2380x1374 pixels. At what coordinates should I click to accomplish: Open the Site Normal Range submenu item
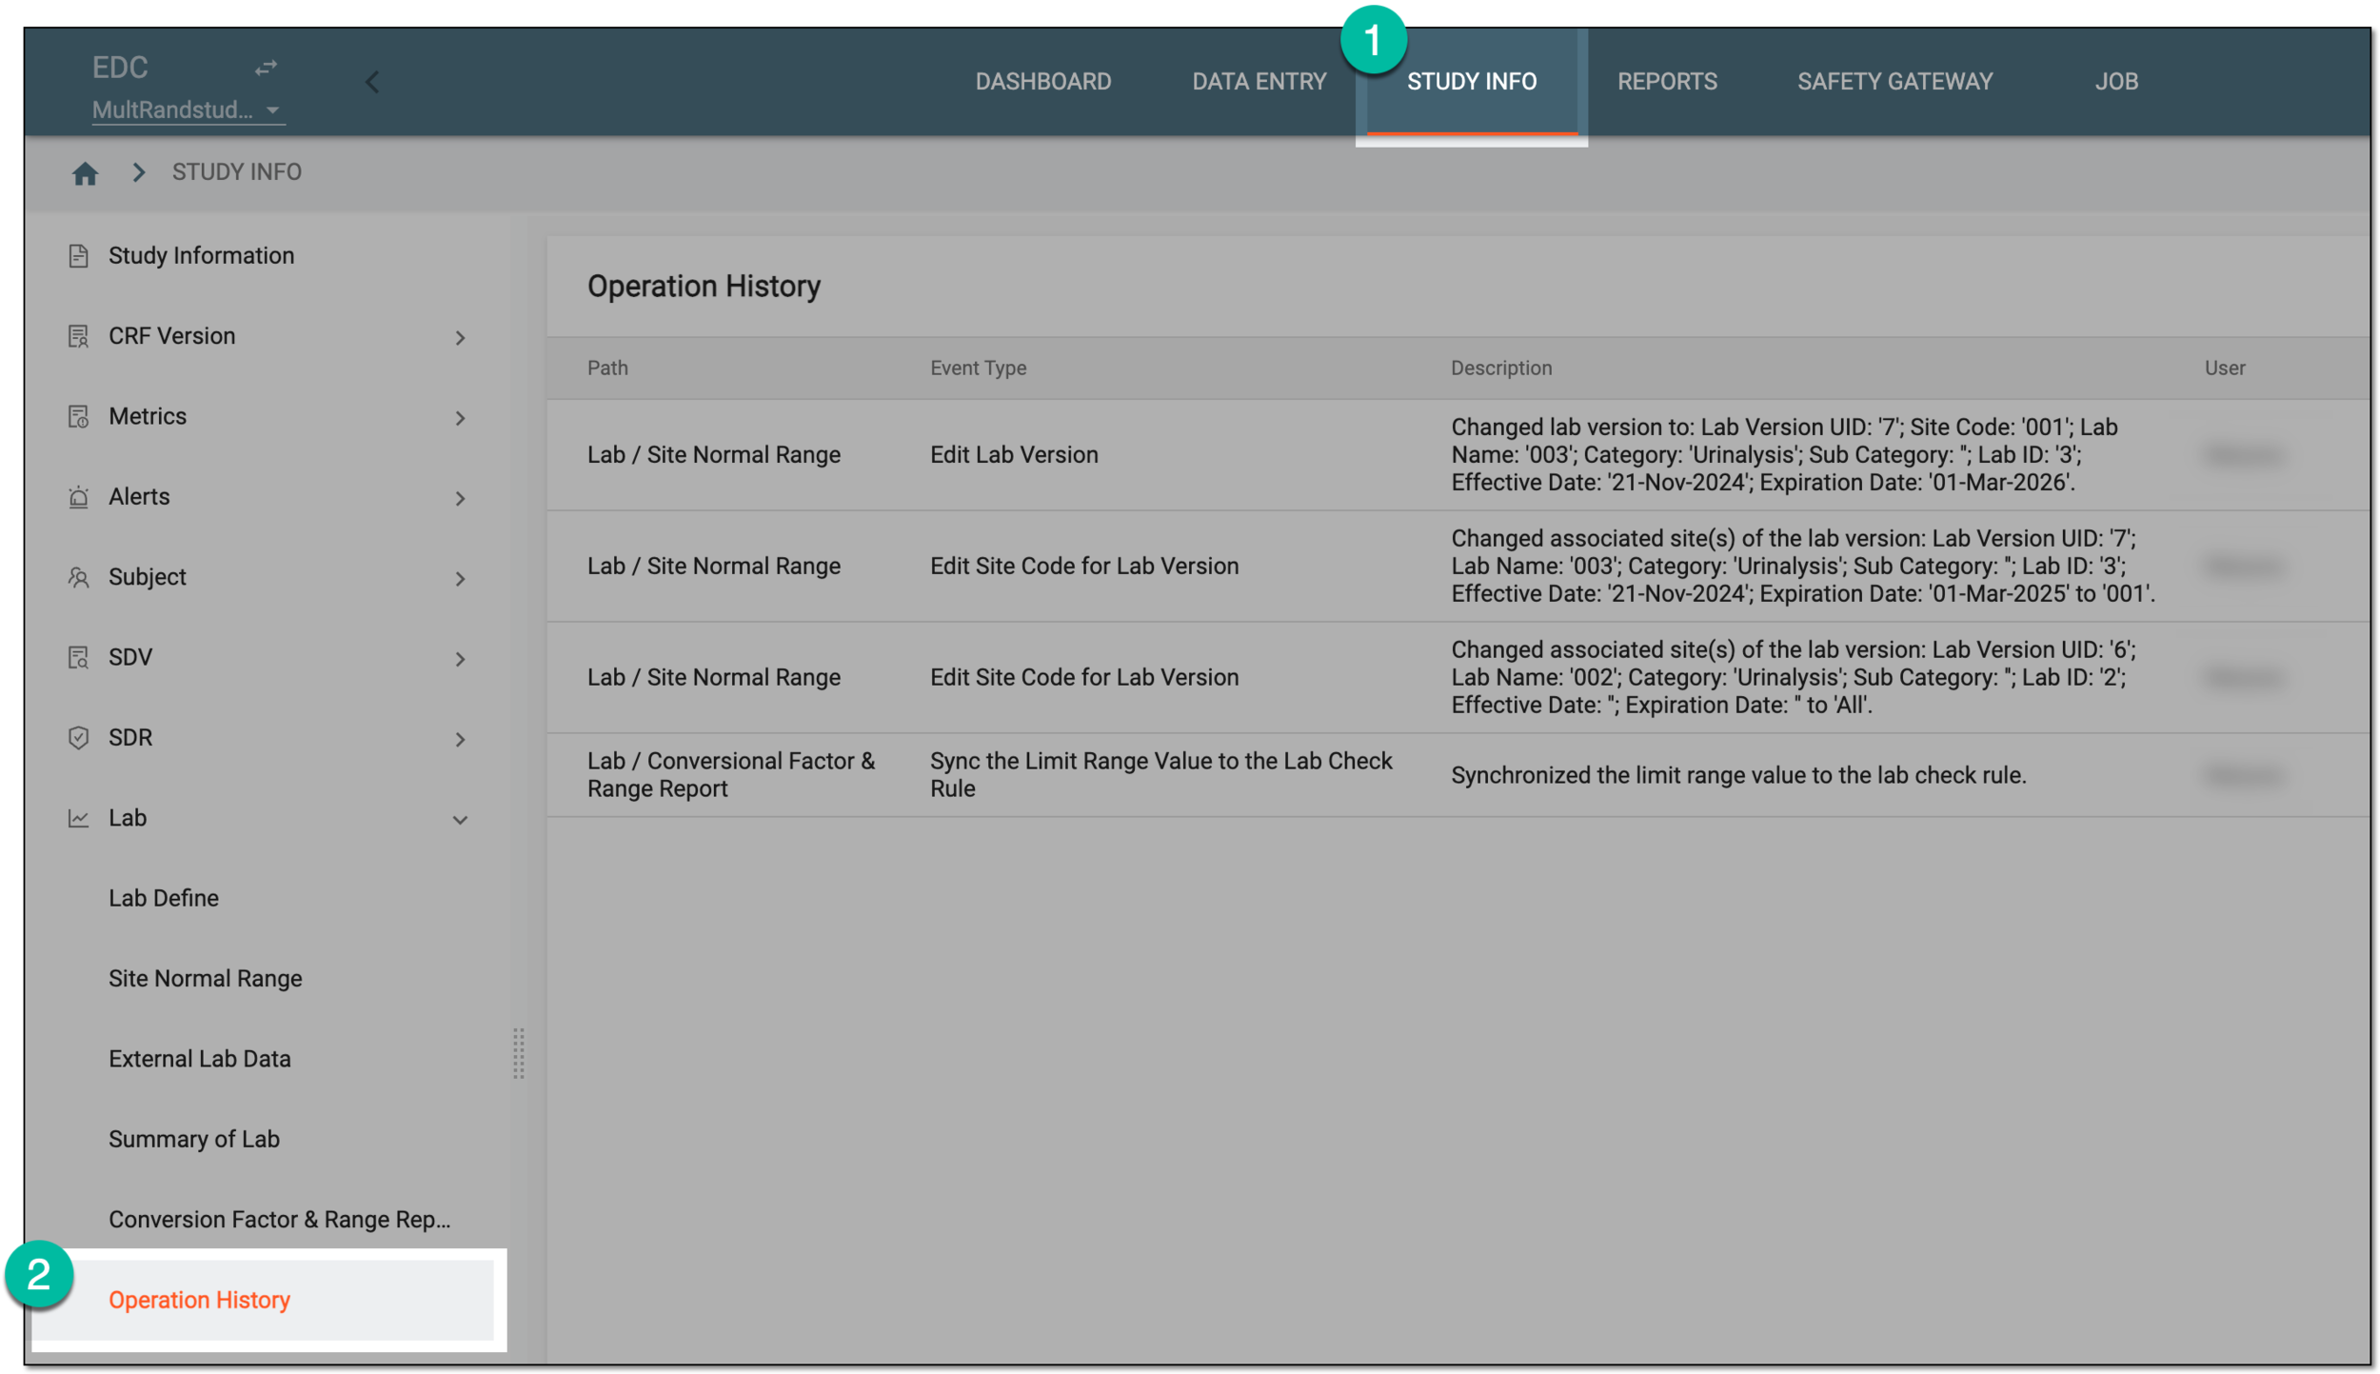pyautogui.click(x=205, y=978)
